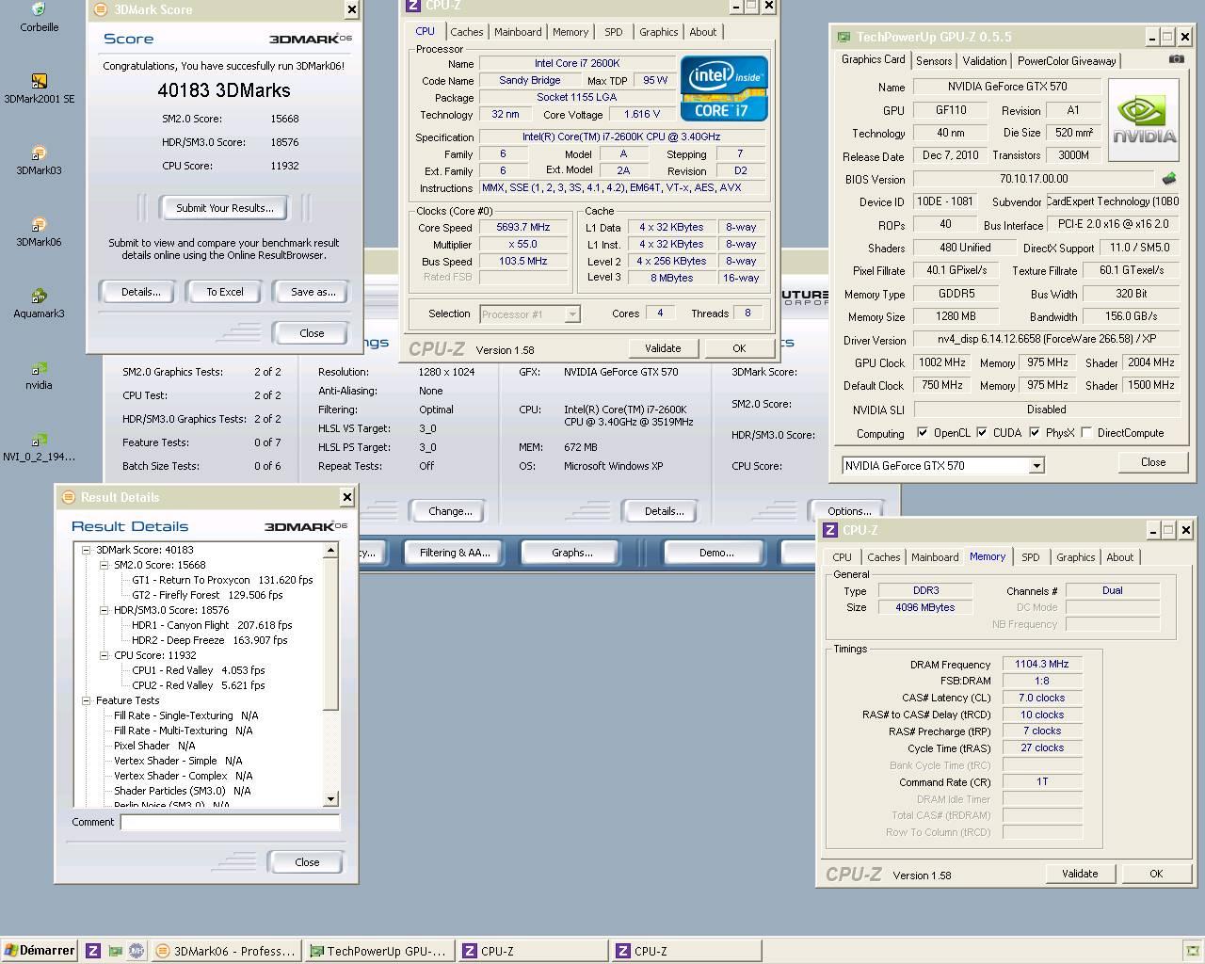This screenshot has width=1205, height=964.
Task: Click the Intel Core i7 logo in CPU-Z
Action: (724, 88)
